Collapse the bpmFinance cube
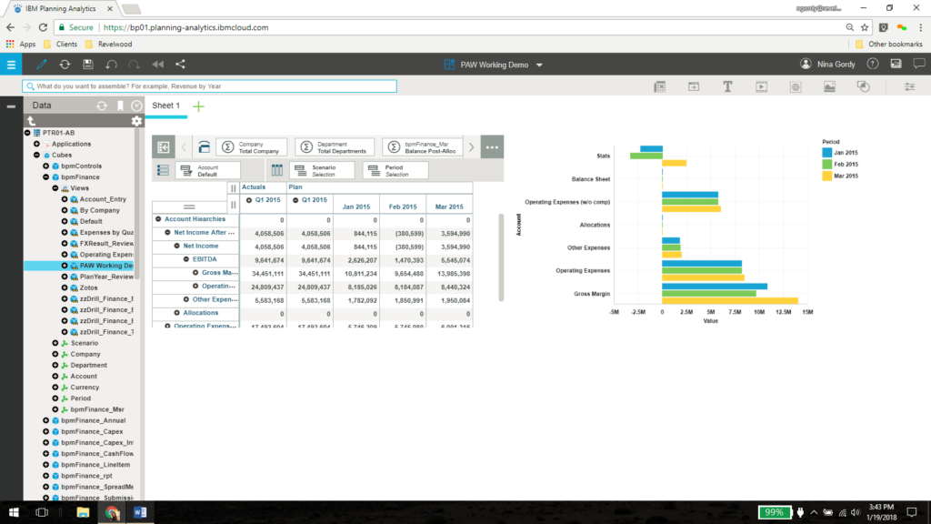This screenshot has width=931, height=524. [45, 177]
